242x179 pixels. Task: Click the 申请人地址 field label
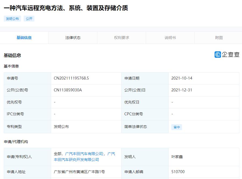click(16, 172)
